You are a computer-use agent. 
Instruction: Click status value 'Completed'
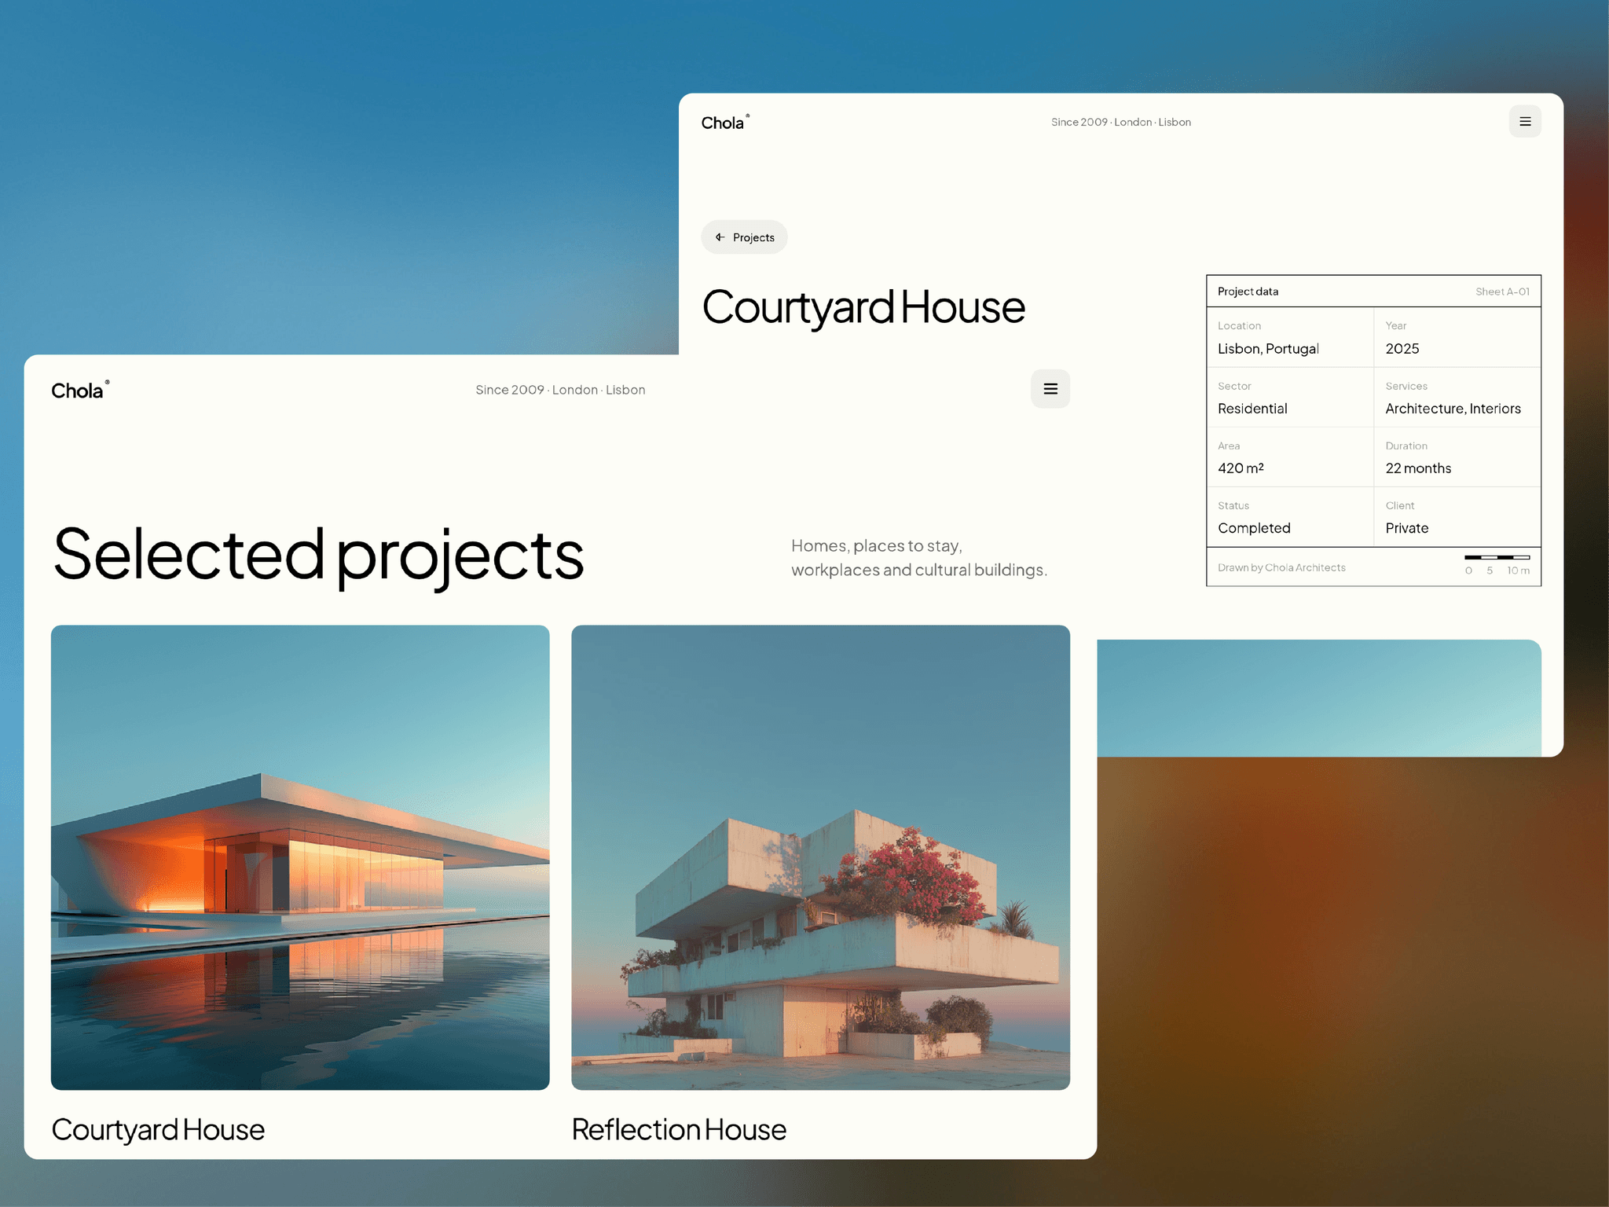point(1254,528)
